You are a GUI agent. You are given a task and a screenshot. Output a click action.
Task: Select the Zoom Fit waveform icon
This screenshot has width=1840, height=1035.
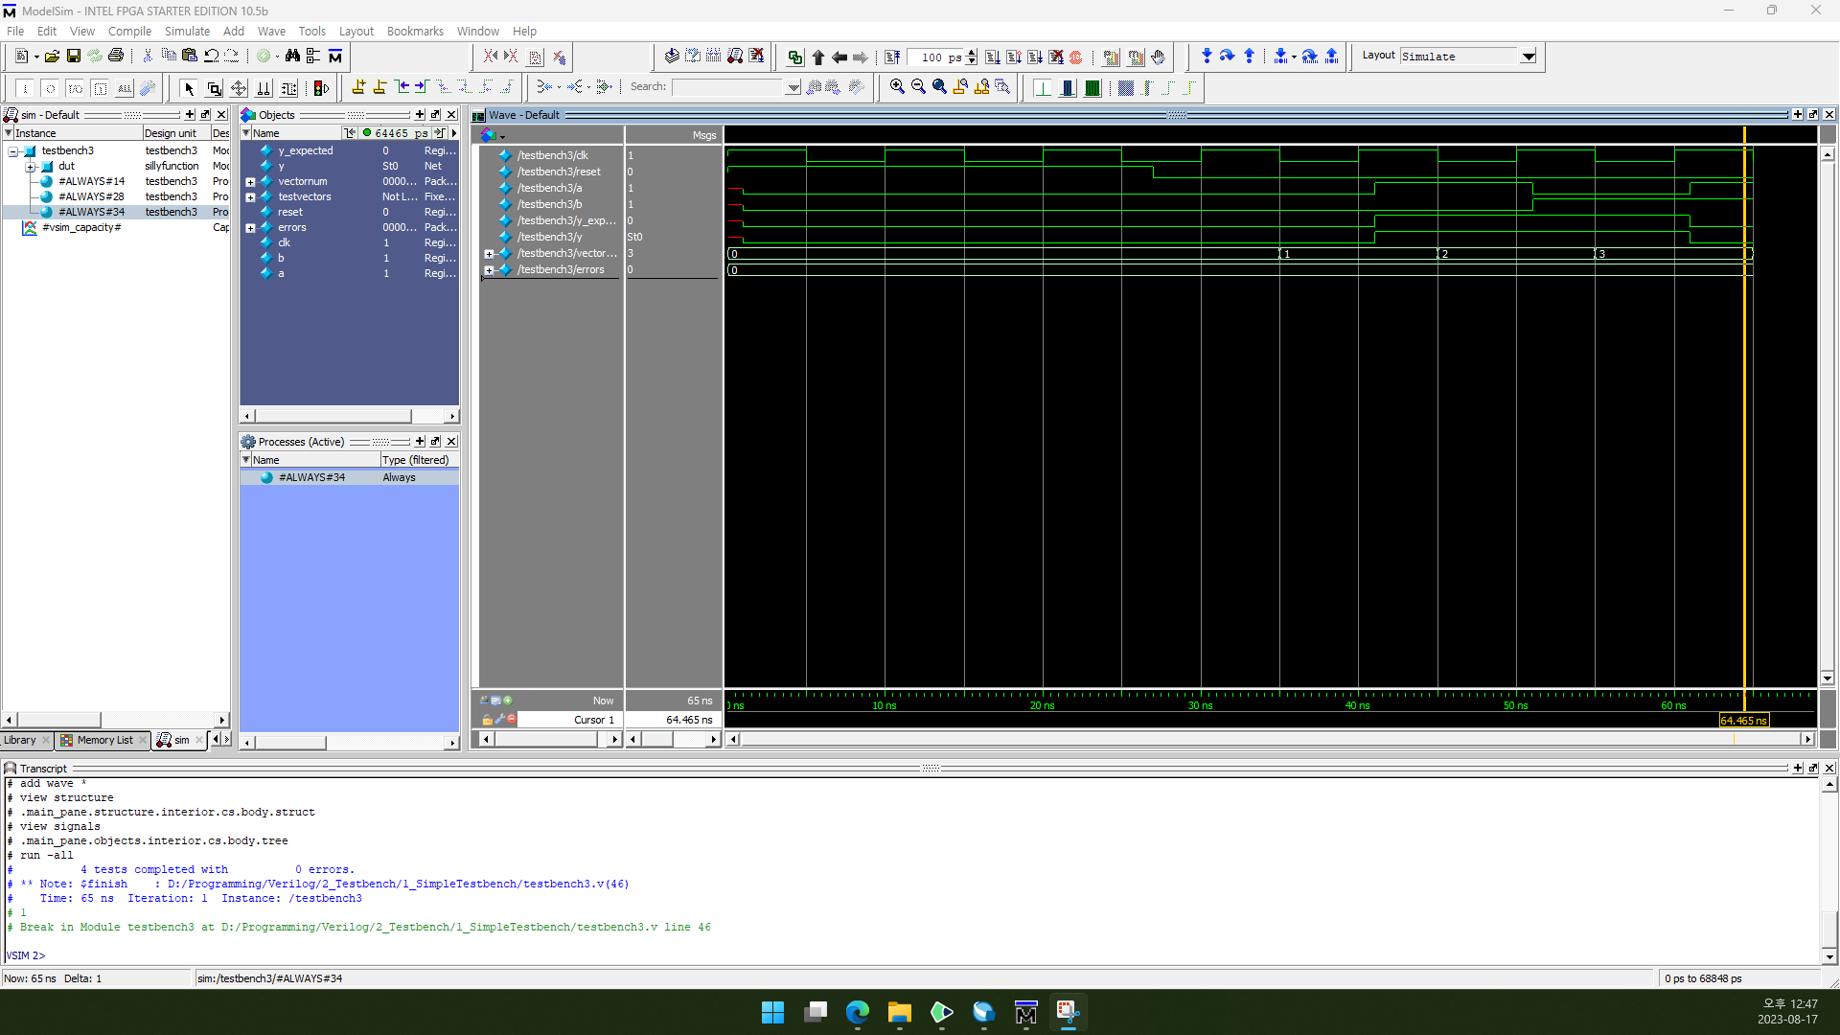pos(940,86)
